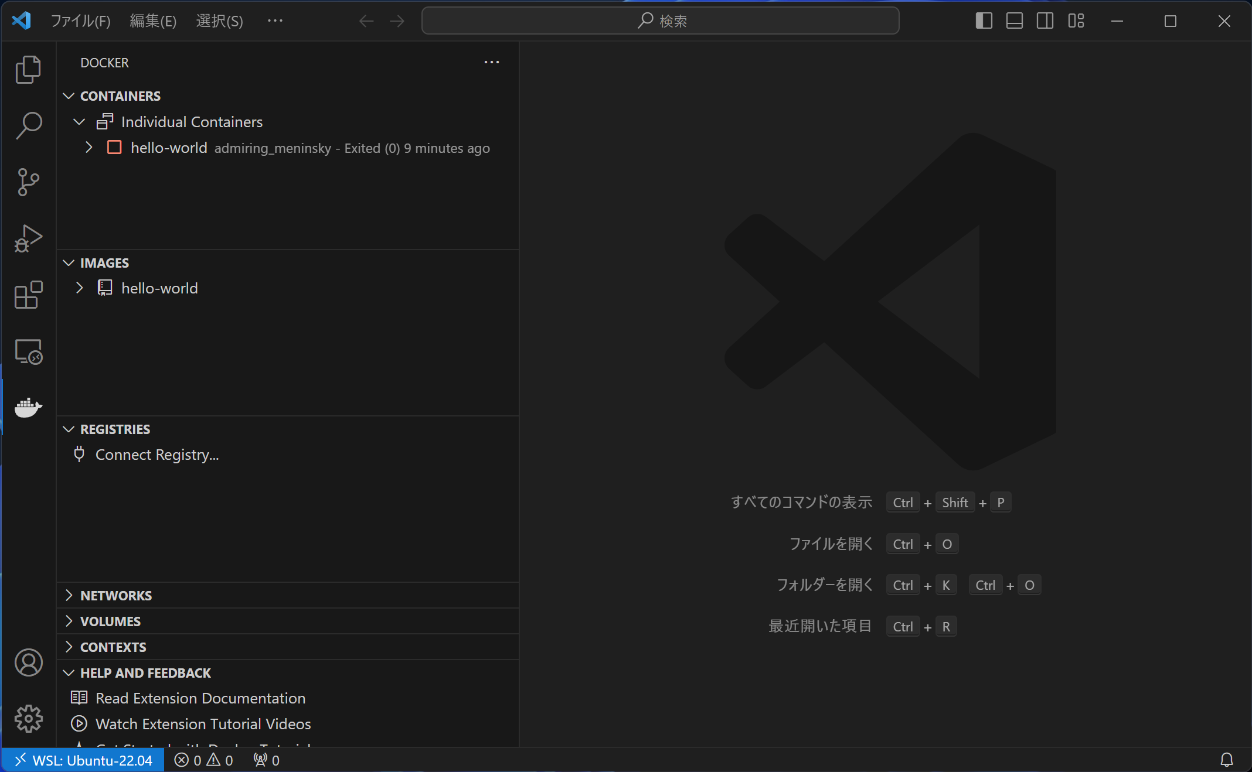Toggle the secondary sidebar visibility
Viewport: 1252px width, 772px height.
[1045, 21]
